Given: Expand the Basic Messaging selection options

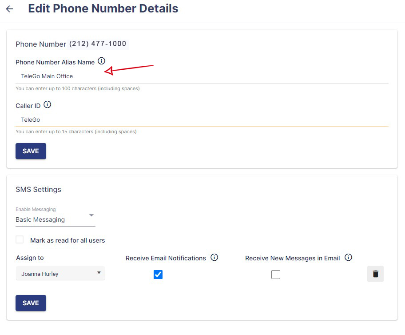Looking at the screenshot, I should 91,215.
